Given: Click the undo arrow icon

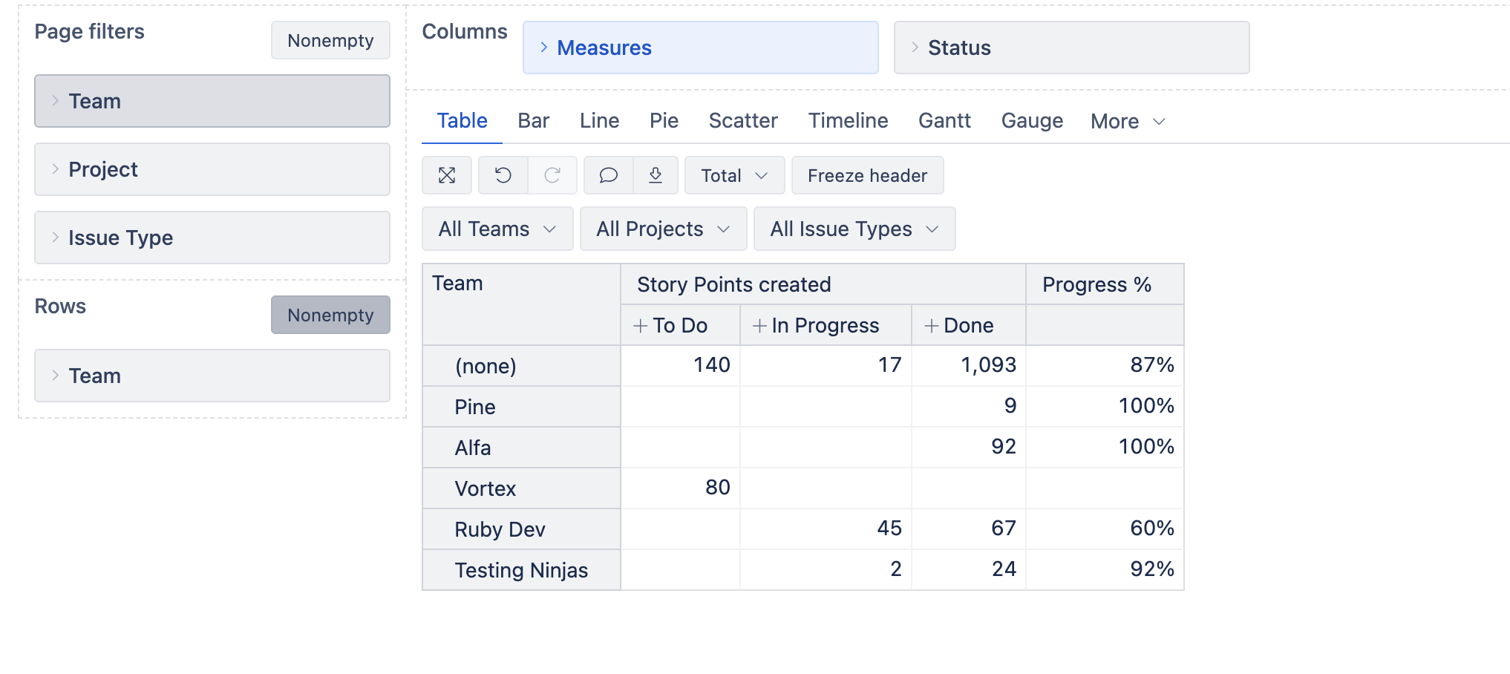Looking at the screenshot, I should click(503, 175).
